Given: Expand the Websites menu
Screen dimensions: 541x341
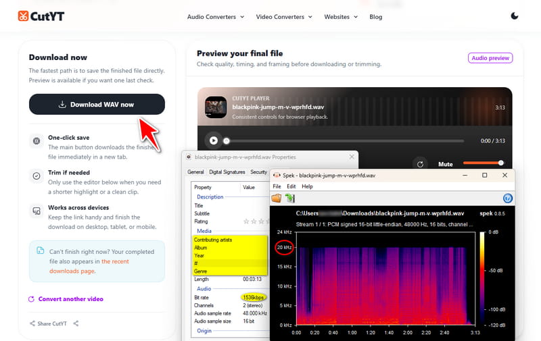Looking at the screenshot, I should click(x=341, y=17).
